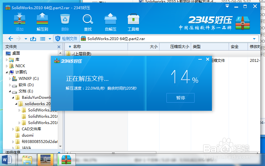The width and height of the screenshot is (265, 166).
Task: Select 软件 (D:) drive in tree
Action: point(26,85)
